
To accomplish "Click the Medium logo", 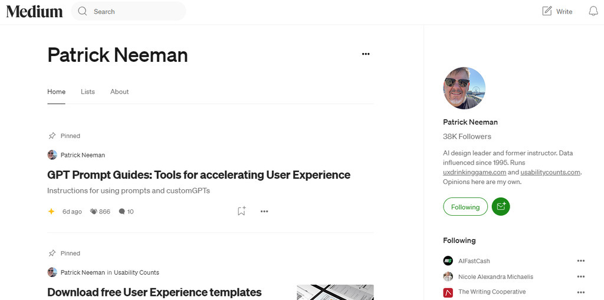I will pyautogui.click(x=34, y=11).
